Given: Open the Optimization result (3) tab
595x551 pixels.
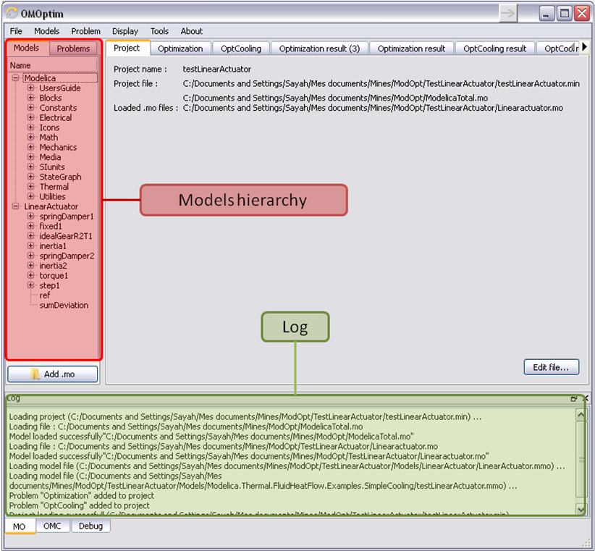Looking at the screenshot, I should coord(319,49).
